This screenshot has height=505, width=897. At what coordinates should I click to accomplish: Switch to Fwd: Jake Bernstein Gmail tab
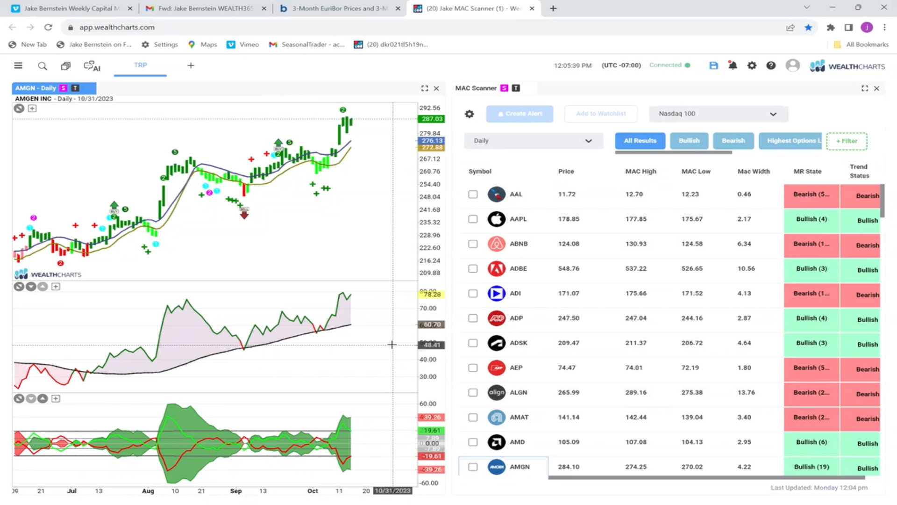pos(206,8)
